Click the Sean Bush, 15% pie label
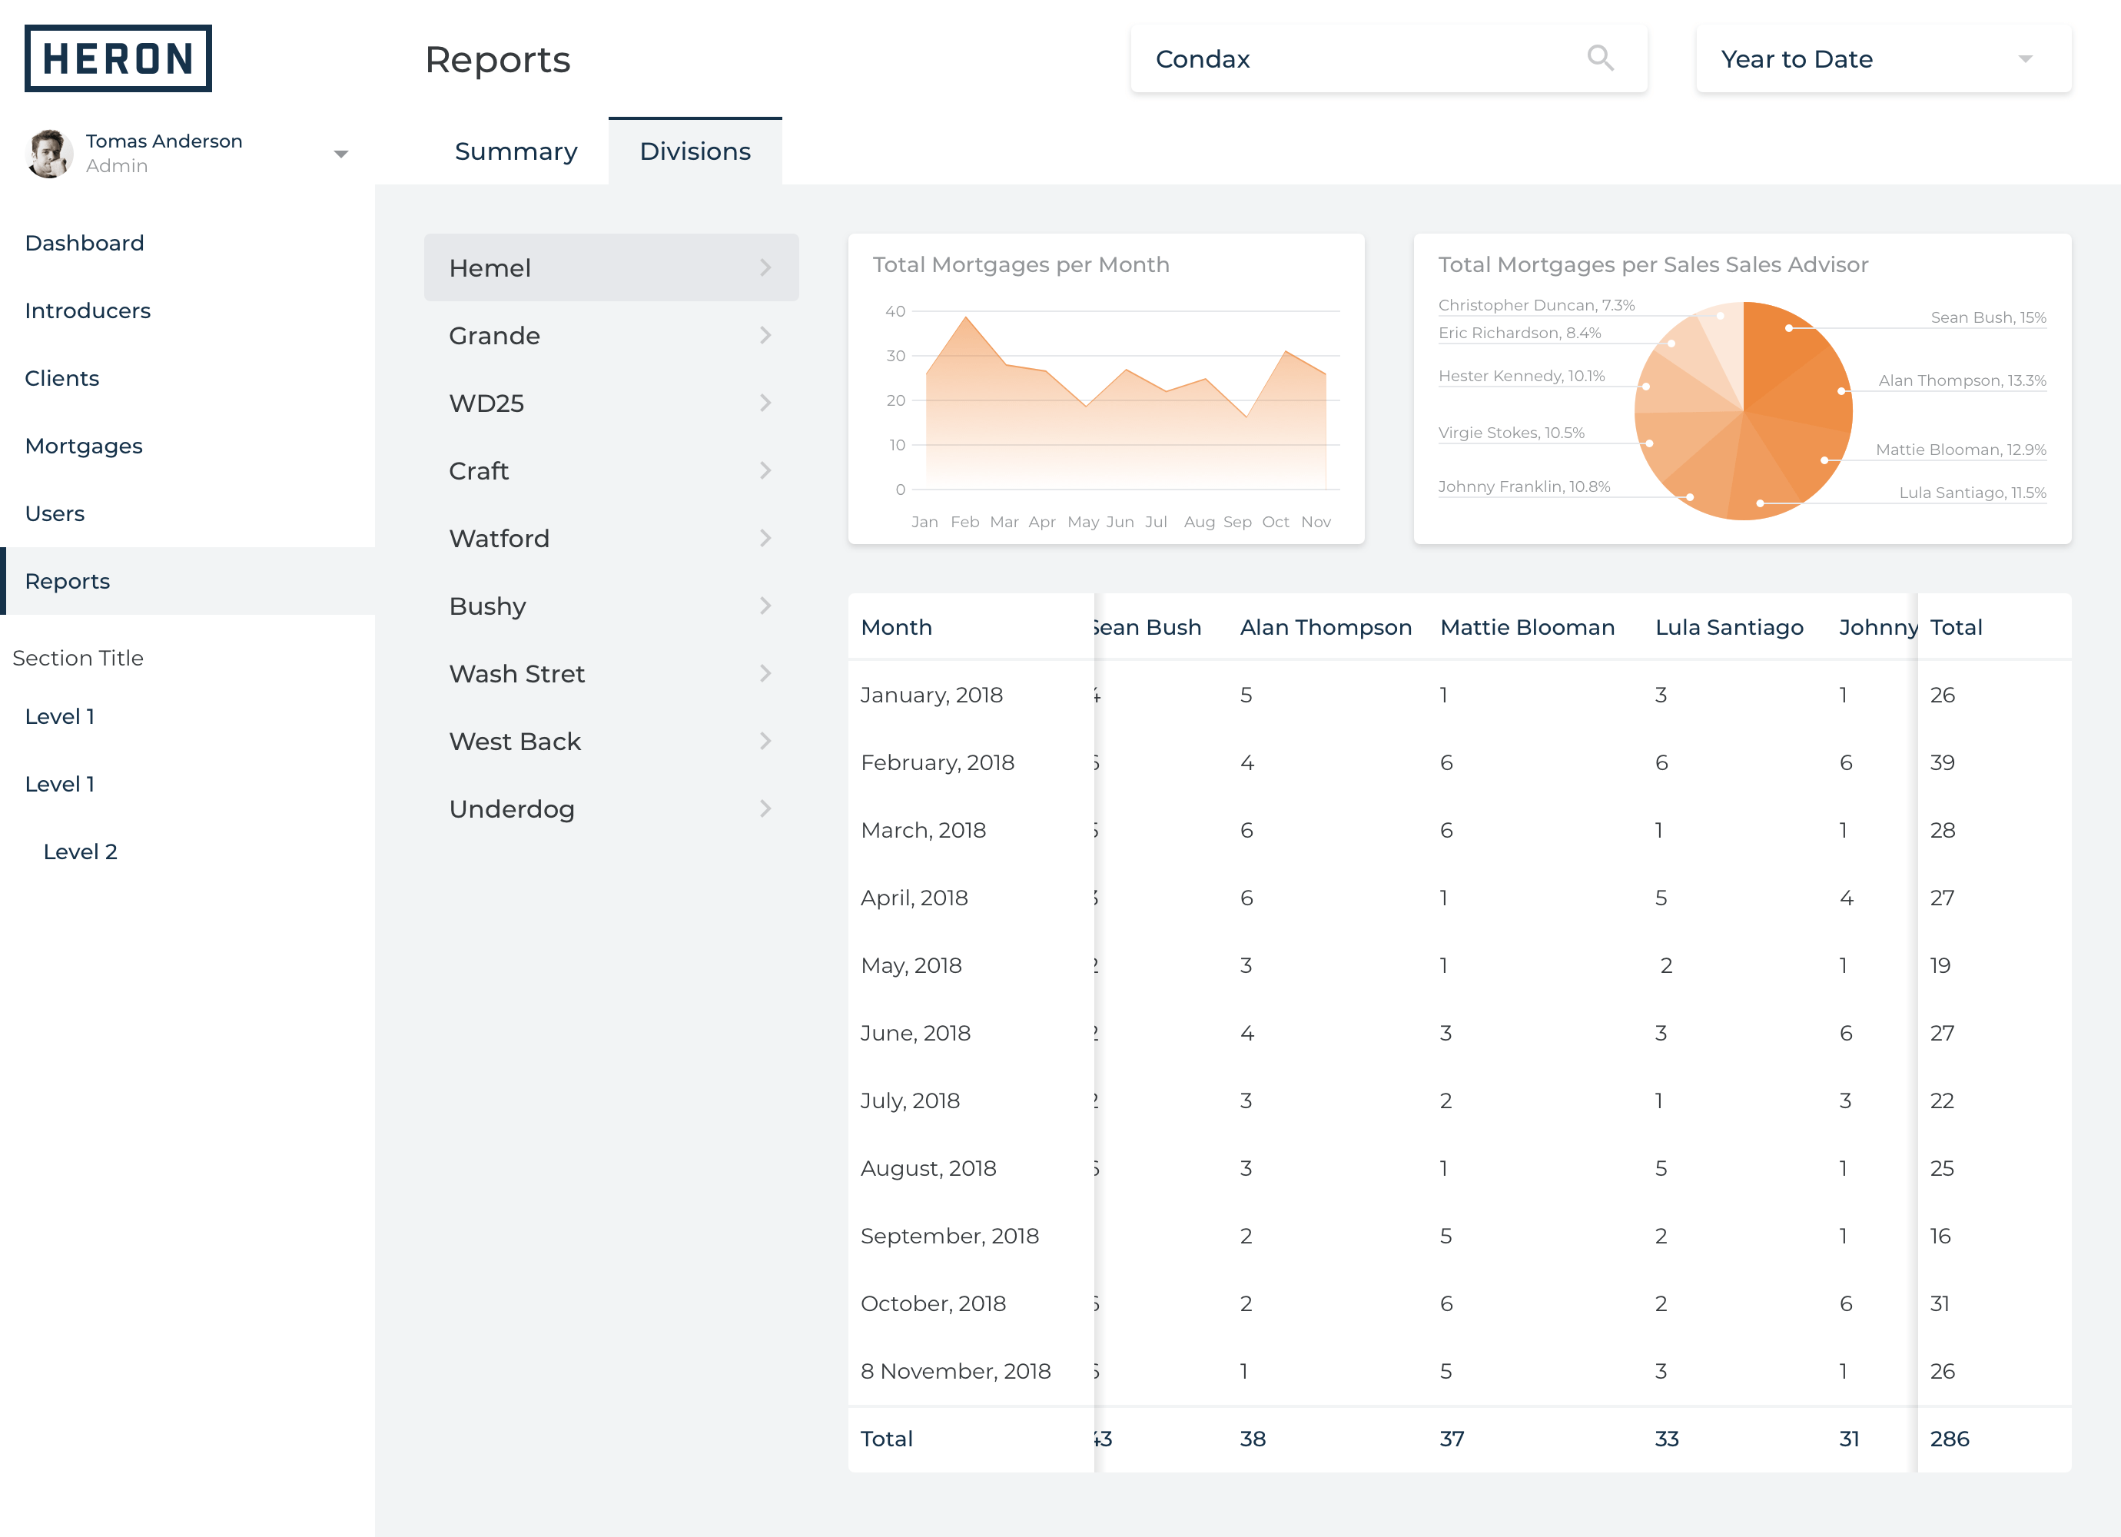The height and width of the screenshot is (1537, 2121). coord(1988,317)
